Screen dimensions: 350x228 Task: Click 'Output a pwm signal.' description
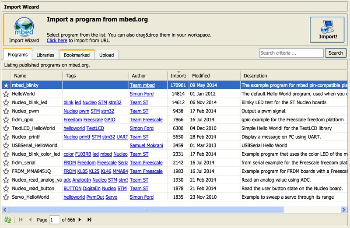(x=264, y=111)
